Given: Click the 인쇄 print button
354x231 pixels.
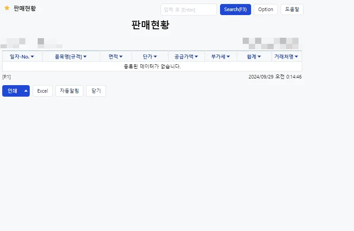Looking at the screenshot, I should coord(12,91).
